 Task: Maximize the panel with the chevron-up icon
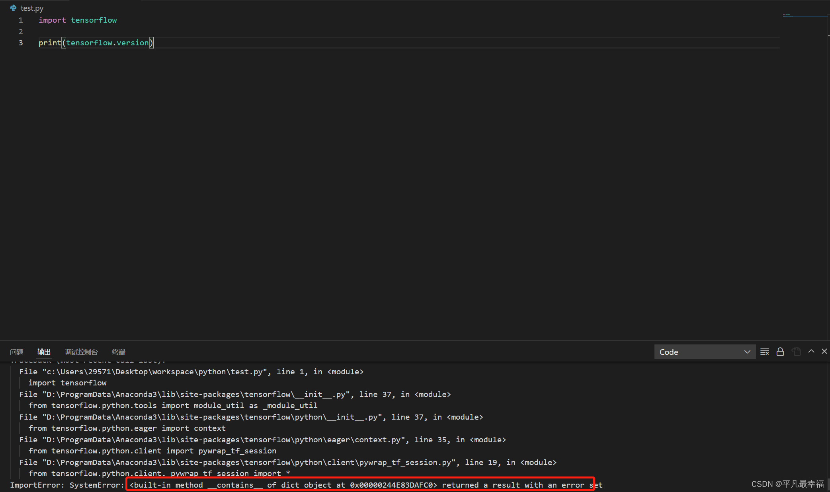click(x=811, y=351)
